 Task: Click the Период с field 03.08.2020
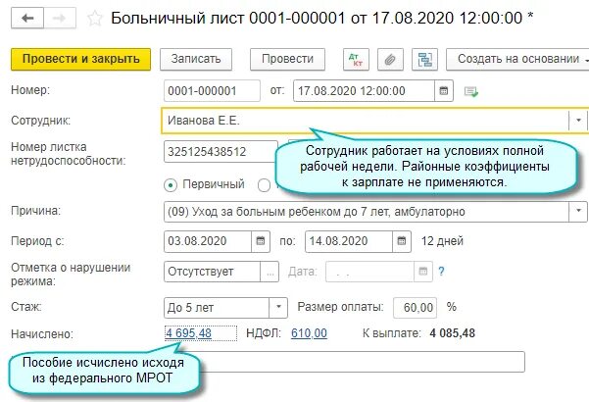(x=208, y=241)
